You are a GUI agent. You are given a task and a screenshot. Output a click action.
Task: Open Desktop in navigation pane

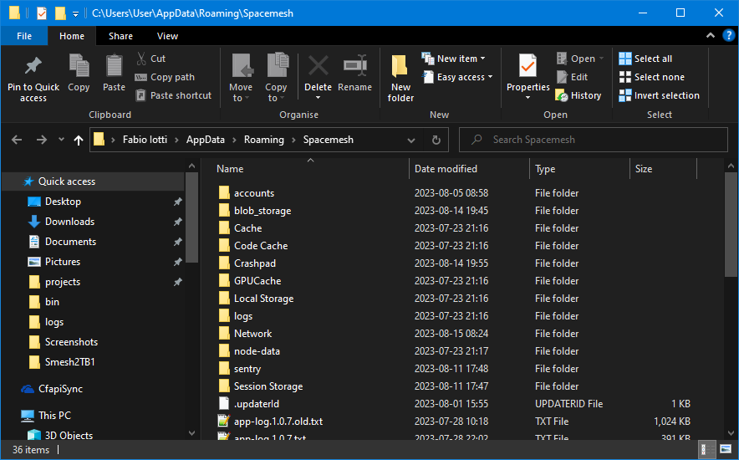(63, 202)
